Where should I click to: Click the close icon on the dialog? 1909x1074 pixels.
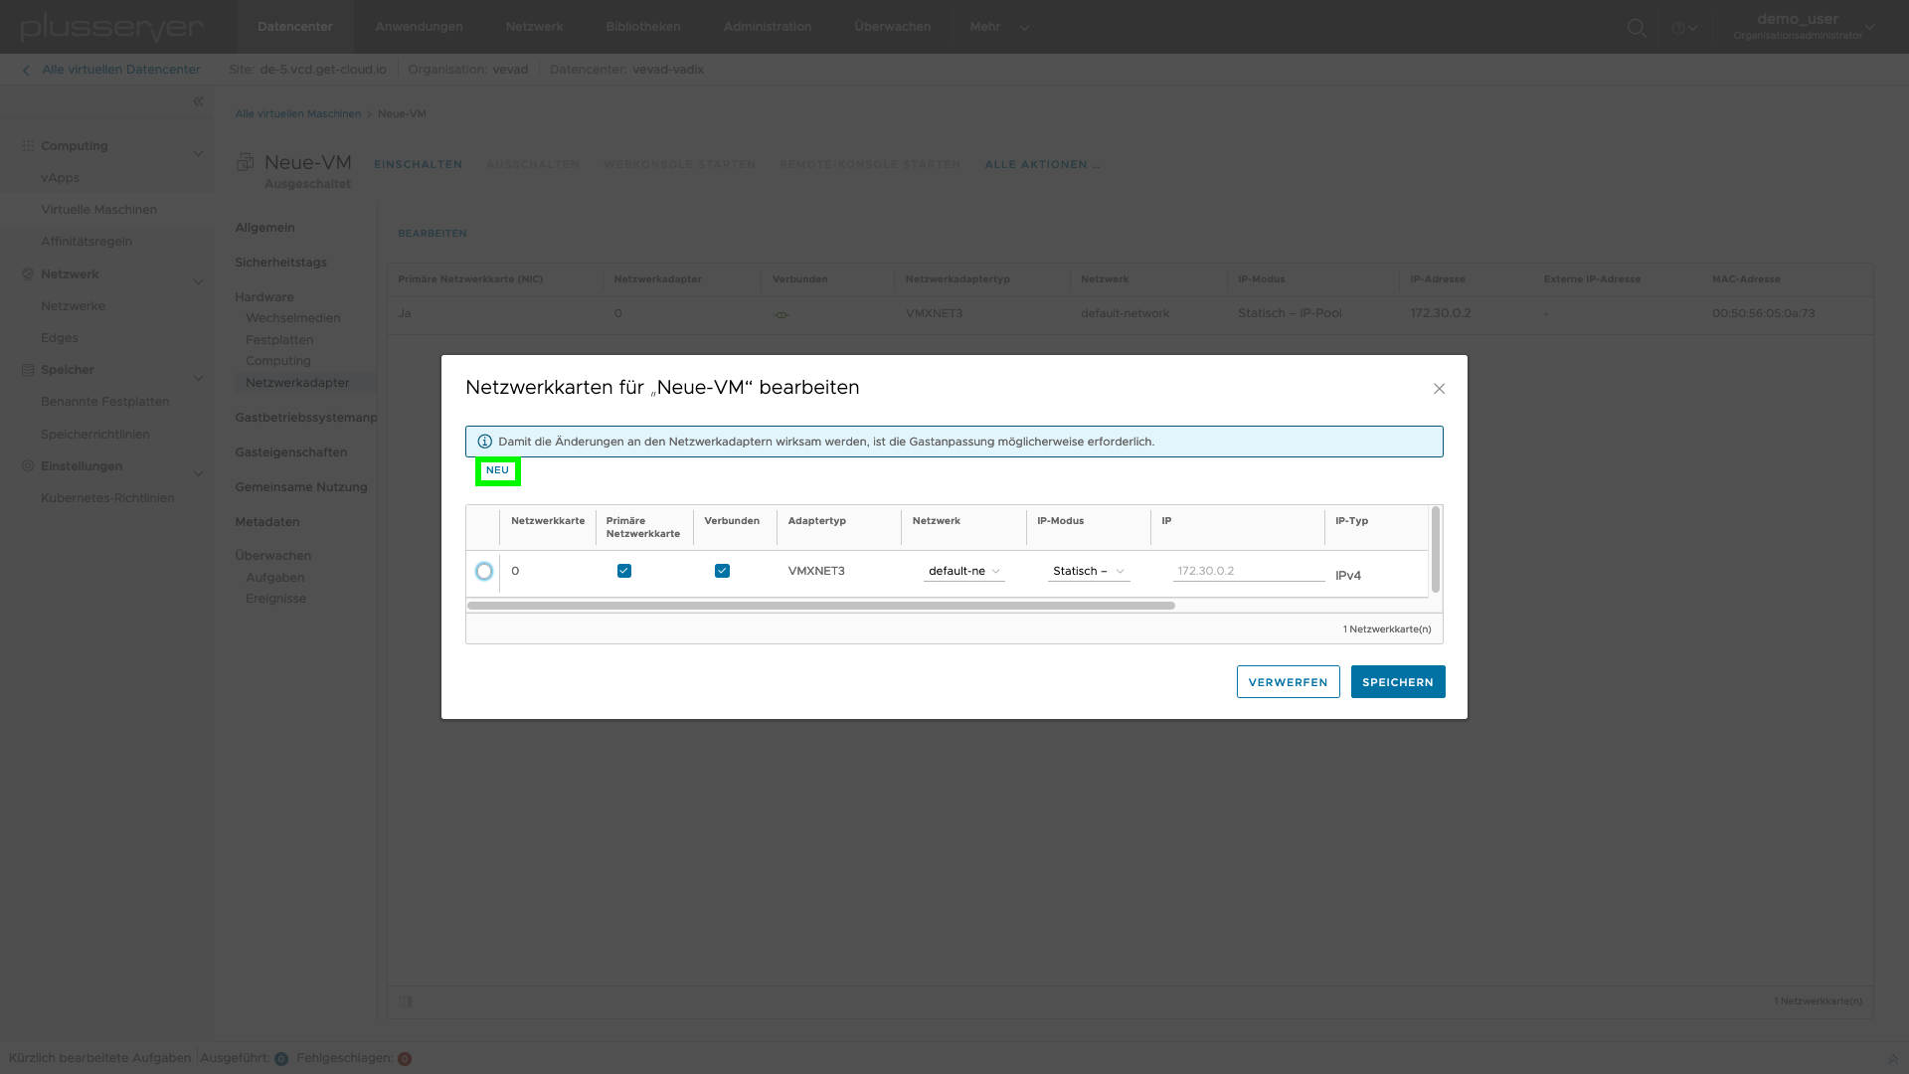(x=1440, y=388)
